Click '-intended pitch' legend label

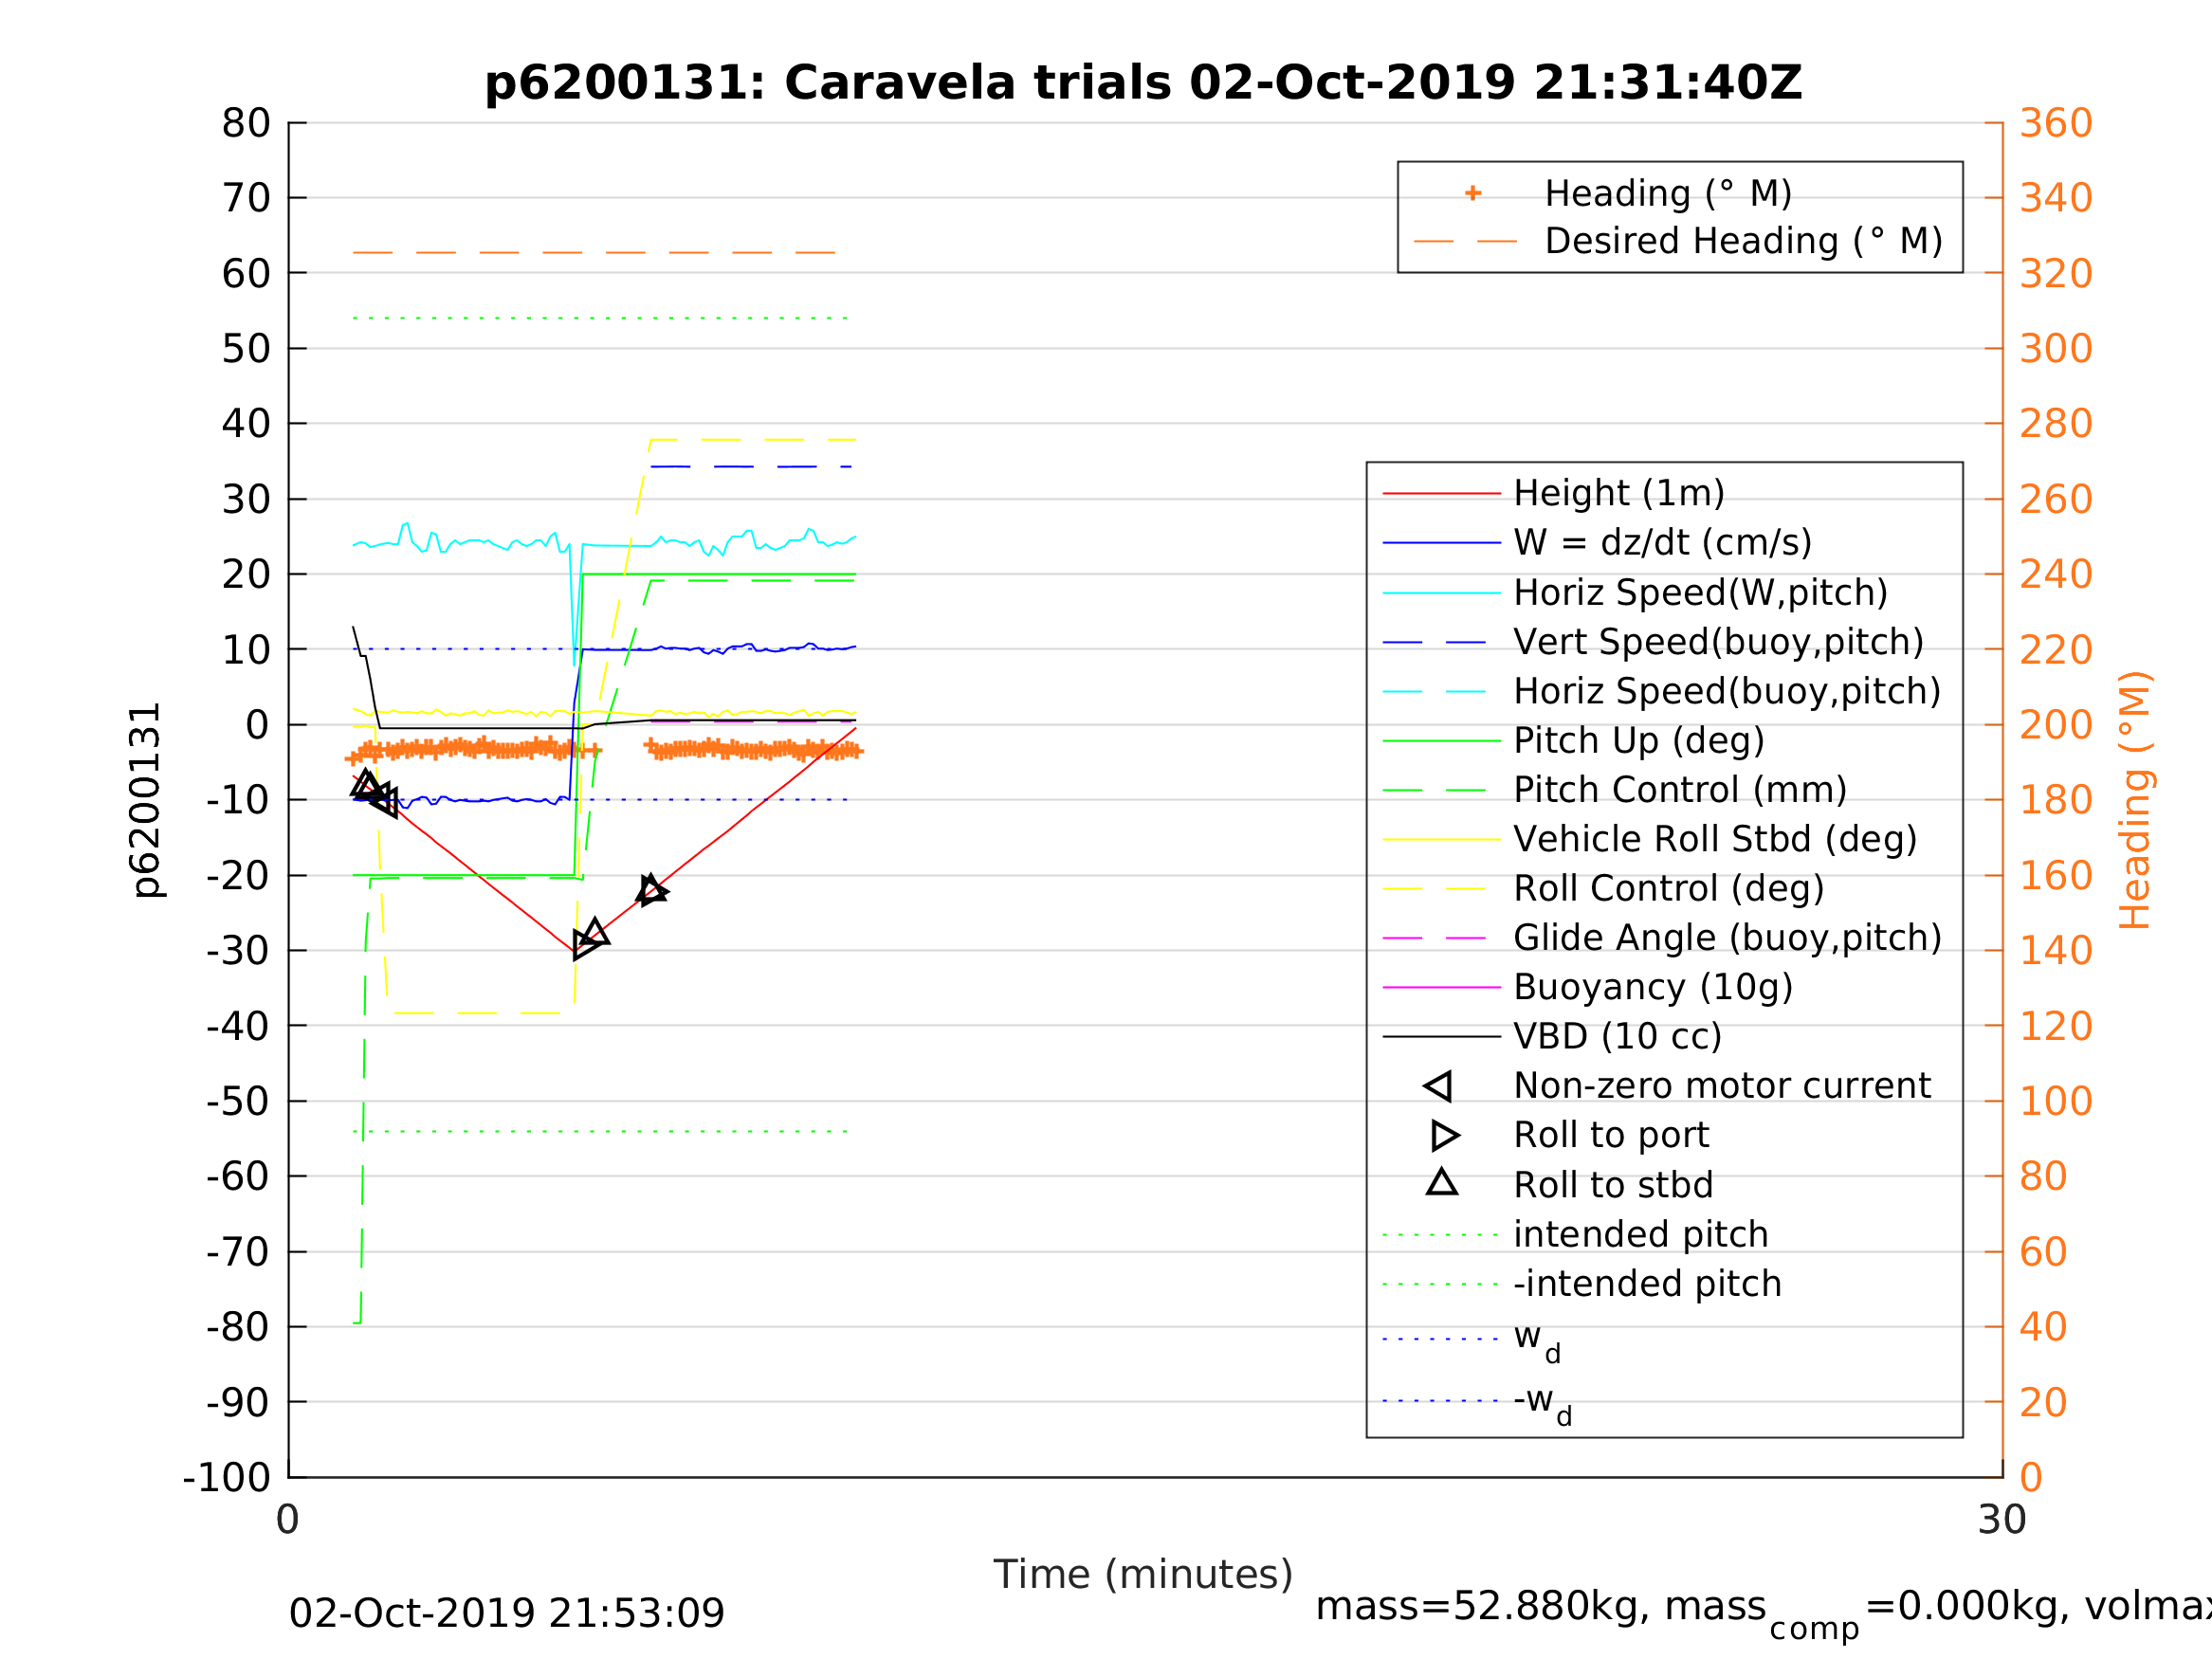(x=1647, y=1283)
